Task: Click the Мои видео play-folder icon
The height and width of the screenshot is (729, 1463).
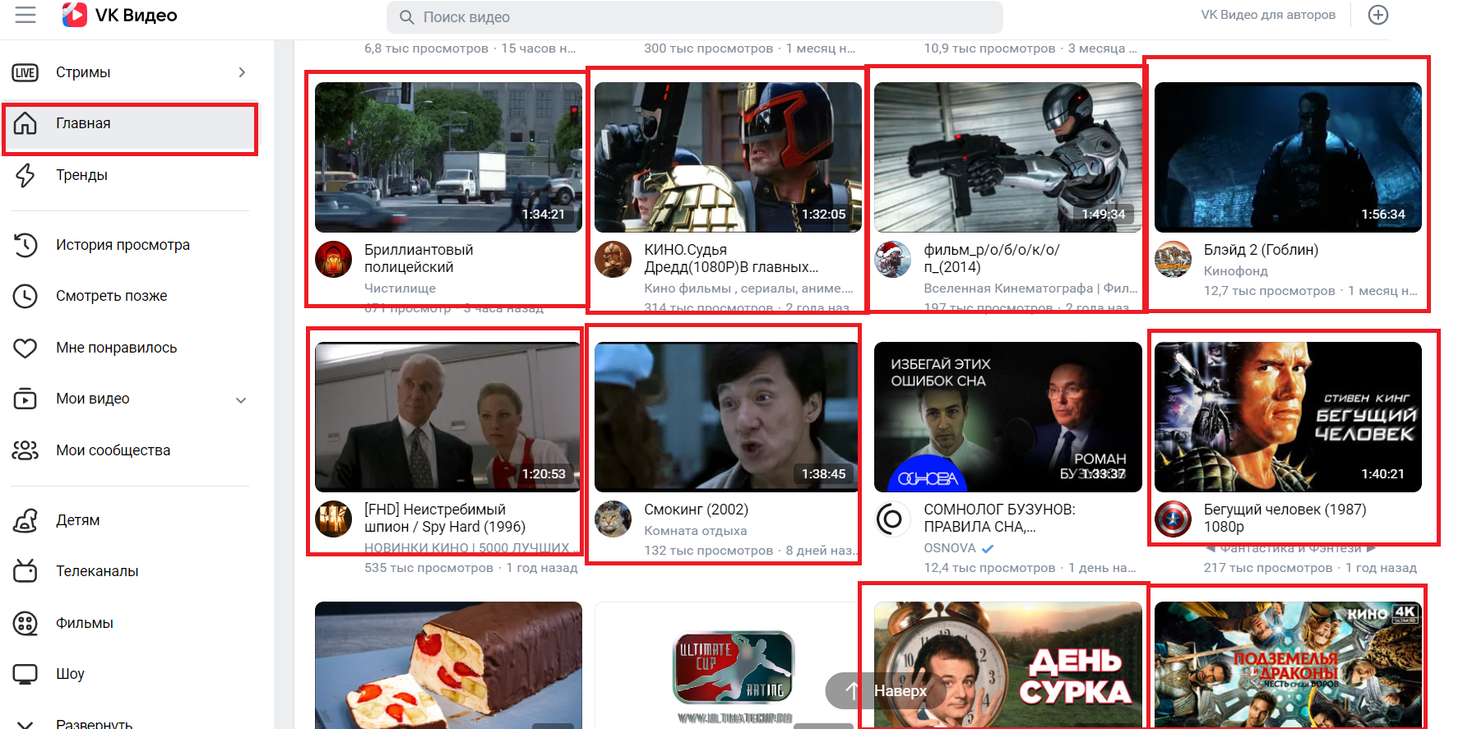Action: [x=25, y=399]
